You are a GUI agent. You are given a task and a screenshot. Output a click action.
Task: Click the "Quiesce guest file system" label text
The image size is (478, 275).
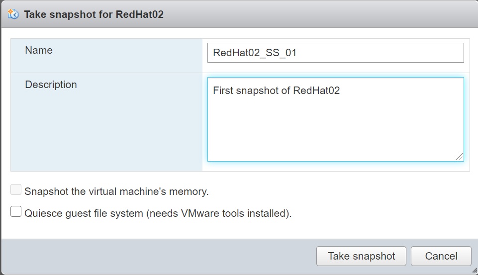(158, 214)
